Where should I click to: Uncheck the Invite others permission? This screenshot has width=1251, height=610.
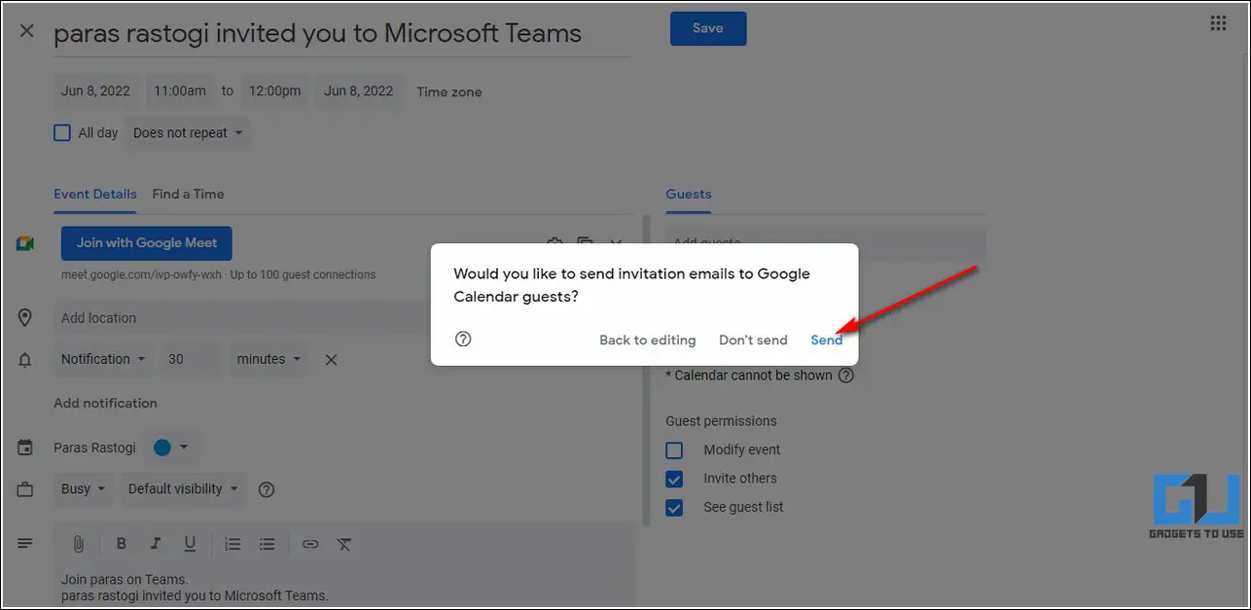click(674, 479)
